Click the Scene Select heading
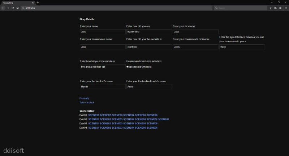Viewport: 289px width, 156px height. [87, 111]
